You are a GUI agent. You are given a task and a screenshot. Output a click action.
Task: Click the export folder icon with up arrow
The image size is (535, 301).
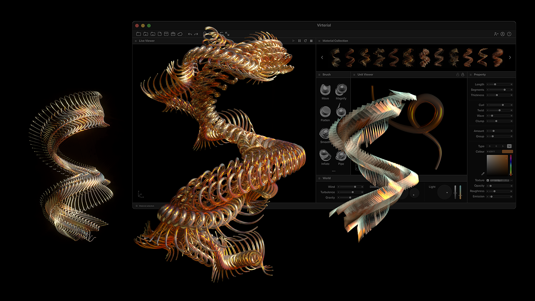pyautogui.click(x=153, y=34)
